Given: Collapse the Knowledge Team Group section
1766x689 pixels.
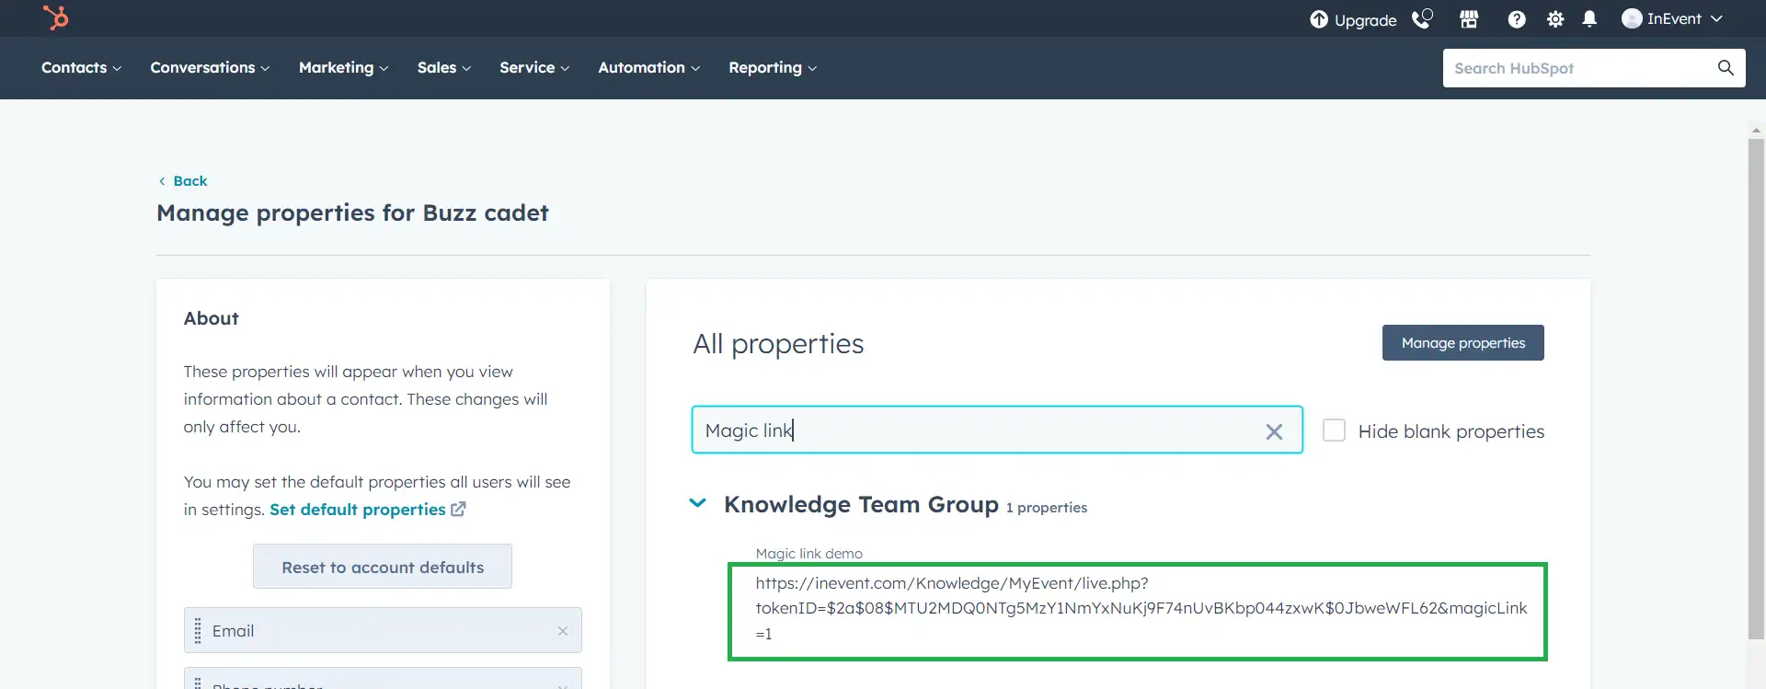Looking at the screenshot, I should (x=698, y=503).
